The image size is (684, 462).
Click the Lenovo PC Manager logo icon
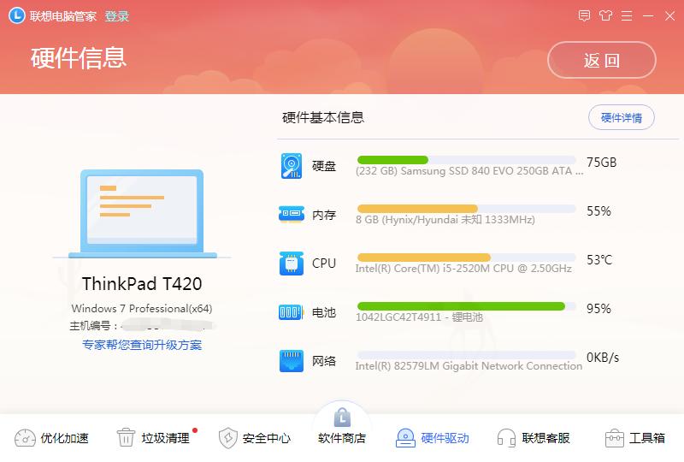(x=17, y=15)
